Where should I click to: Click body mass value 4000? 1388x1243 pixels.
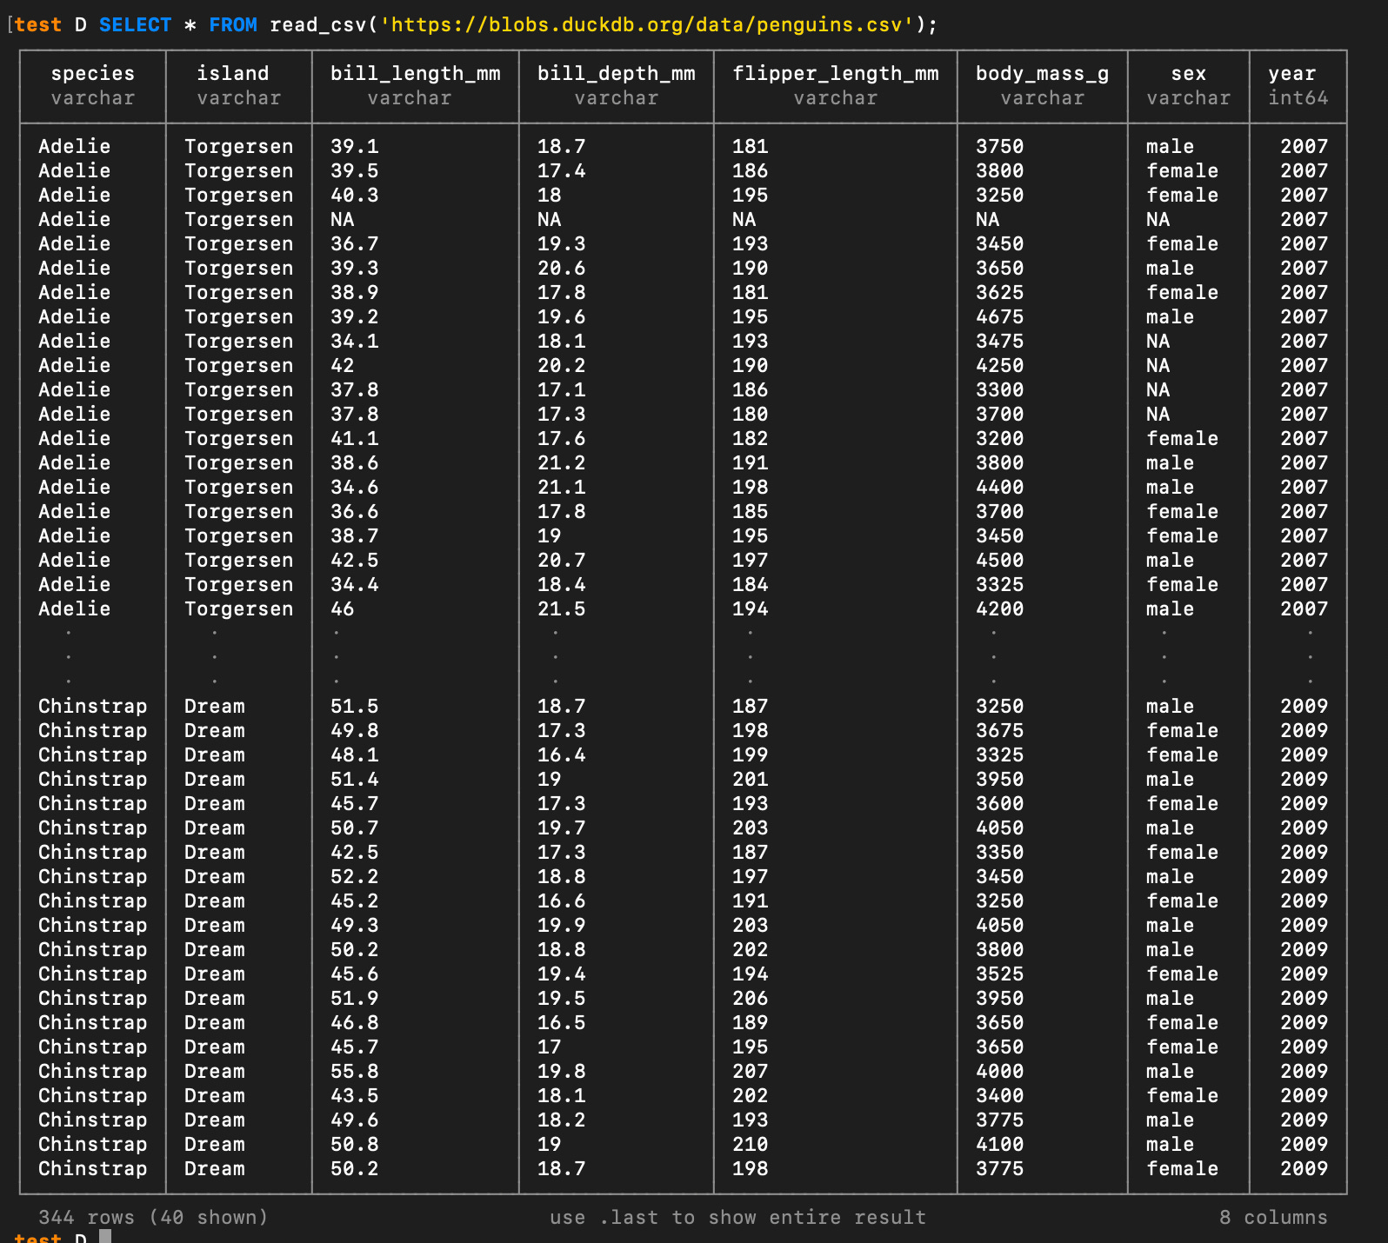pyautogui.click(x=1000, y=1071)
